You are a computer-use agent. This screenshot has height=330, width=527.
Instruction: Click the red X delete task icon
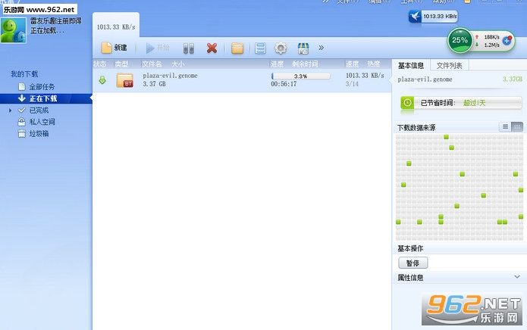point(212,48)
